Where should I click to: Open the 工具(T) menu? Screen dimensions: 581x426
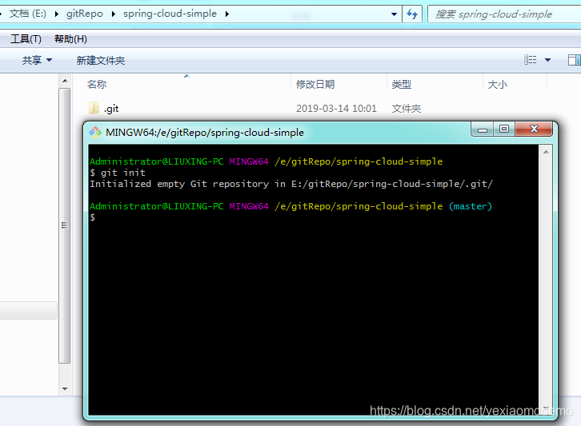tap(26, 39)
